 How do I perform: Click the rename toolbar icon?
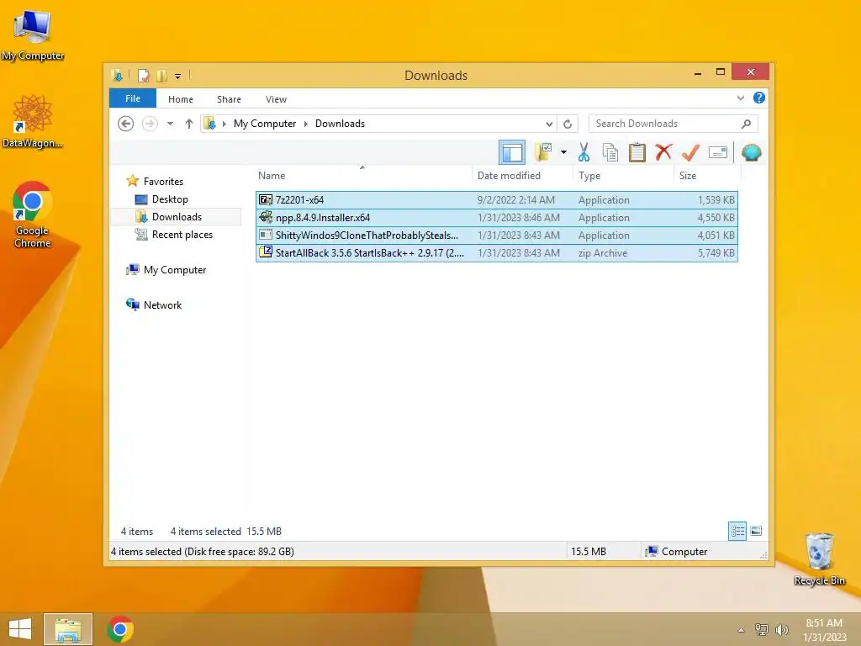pos(718,152)
